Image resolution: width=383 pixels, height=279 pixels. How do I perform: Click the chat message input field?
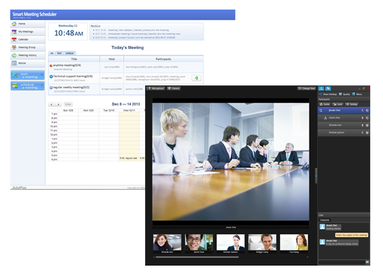tap(342, 262)
